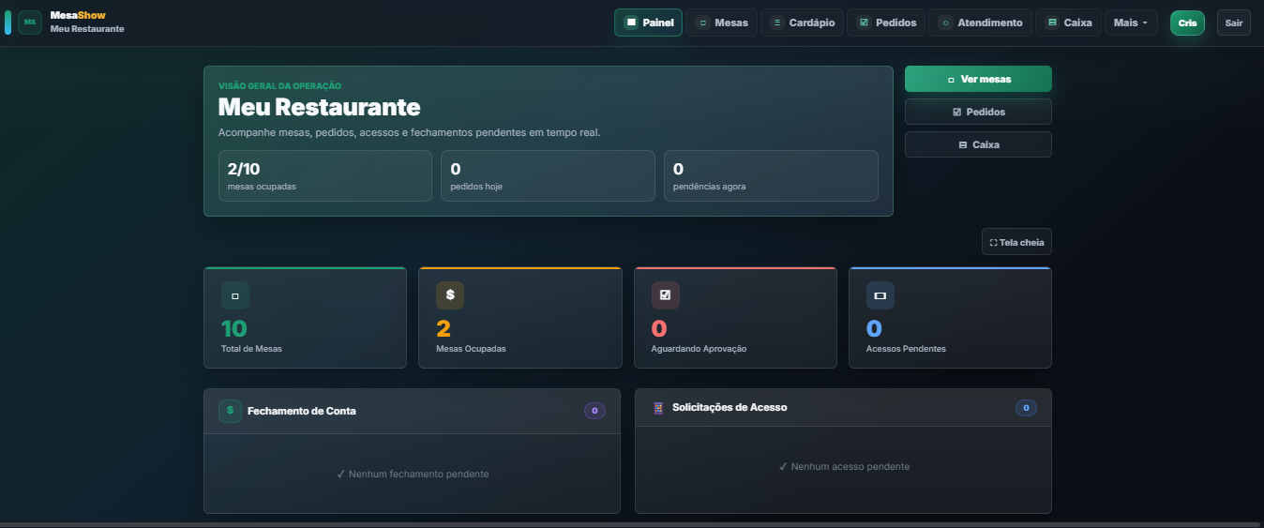Click the blue 0 in Acessos Pendentes
This screenshot has width=1264, height=528.
(874, 329)
